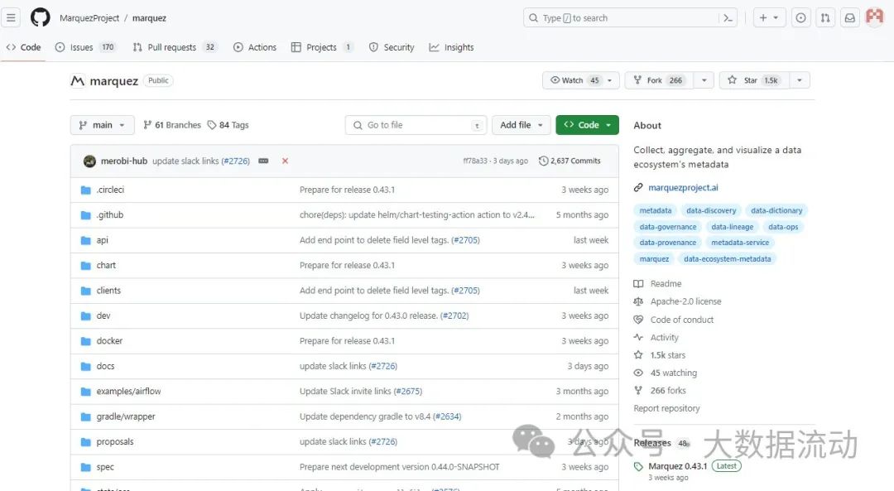Open the clients folder
Screen dimensions: 894x491
108,291
